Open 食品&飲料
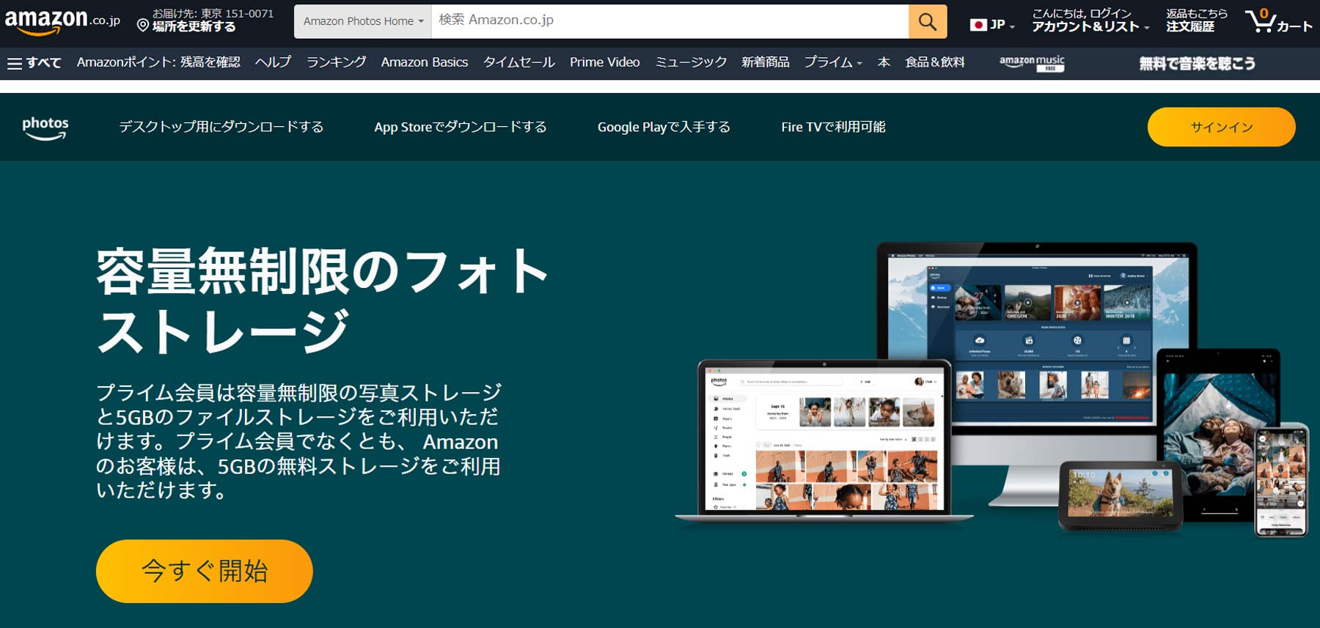Image resolution: width=1320 pixels, height=628 pixels. (935, 63)
